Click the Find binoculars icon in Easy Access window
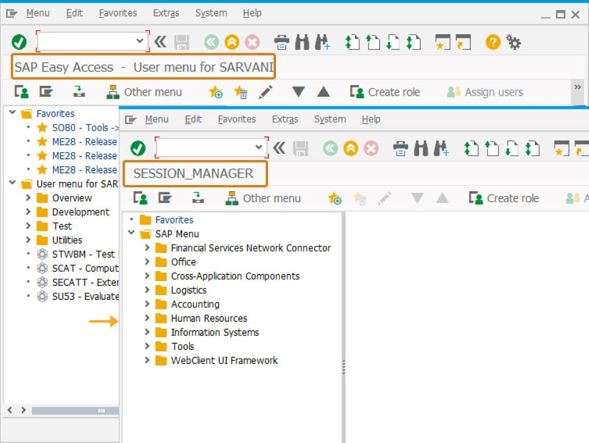 (x=302, y=42)
